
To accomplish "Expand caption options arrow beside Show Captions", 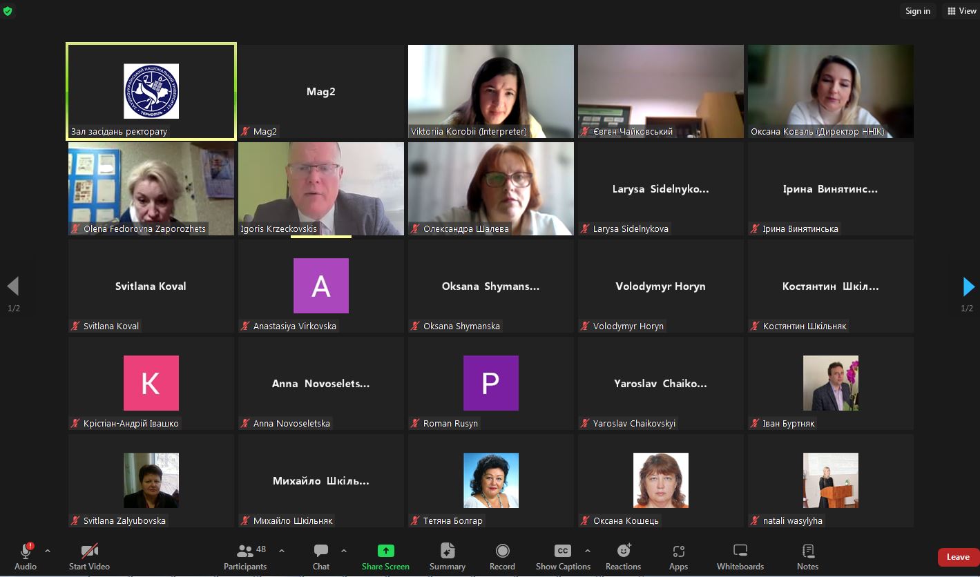I will 588,551.
